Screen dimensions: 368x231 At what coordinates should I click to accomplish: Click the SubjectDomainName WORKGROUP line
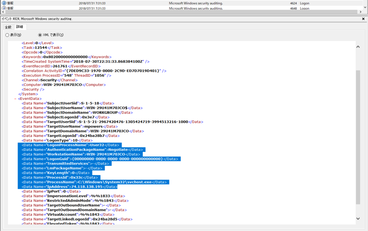tap(77, 112)
